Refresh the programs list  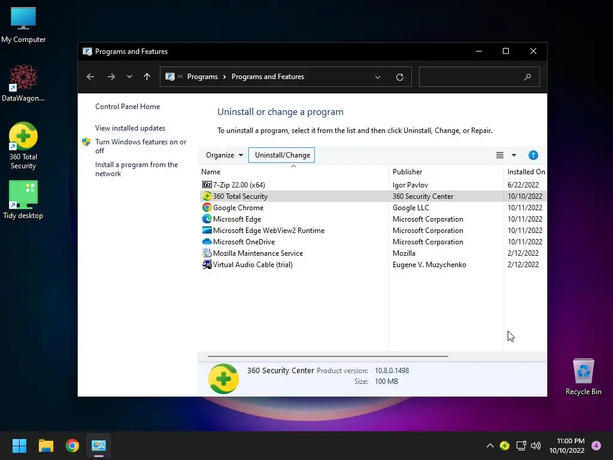point(399,77)
